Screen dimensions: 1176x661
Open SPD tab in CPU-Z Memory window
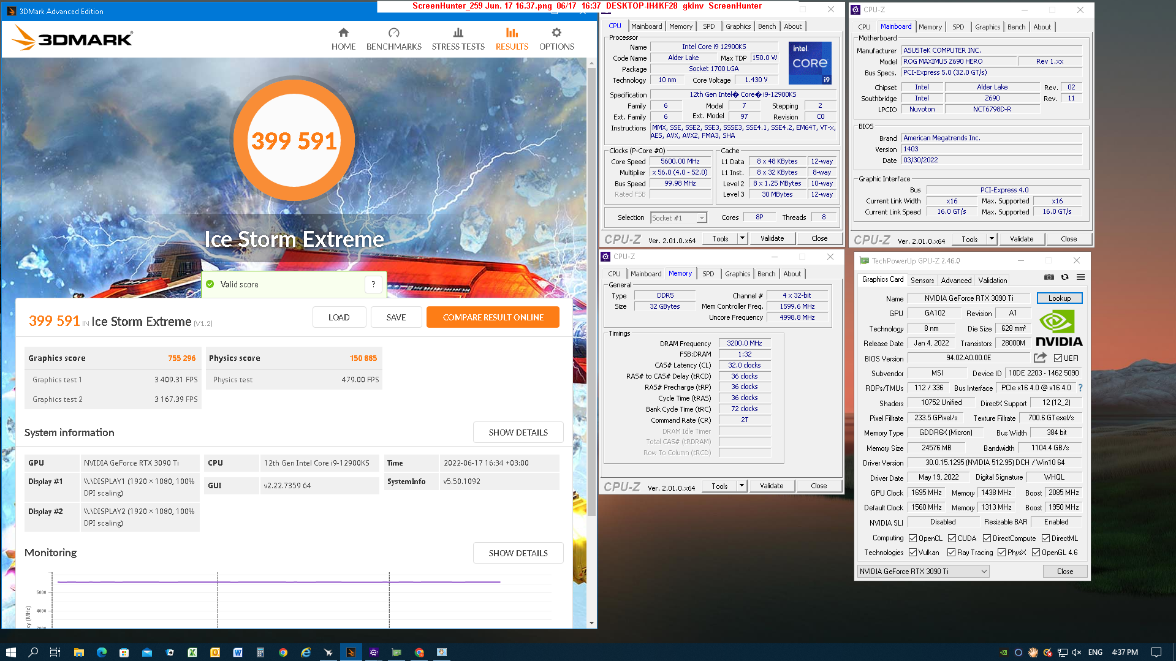coord(708,274)
